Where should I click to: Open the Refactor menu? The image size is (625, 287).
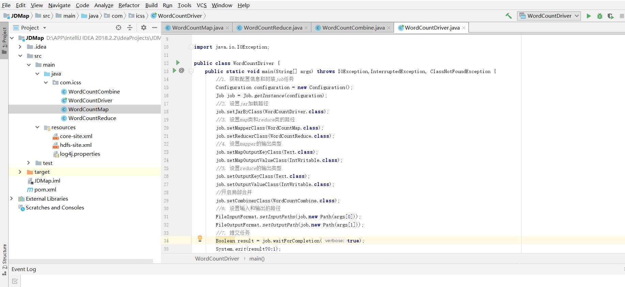[x=129, y=5]
